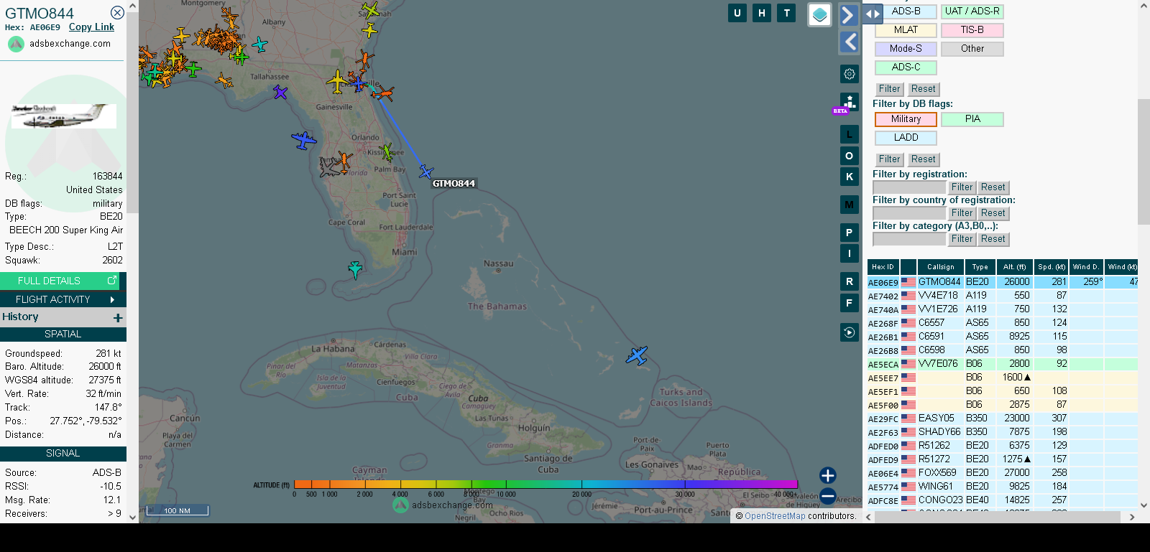Viewport: 1150px width, 552px height.
Task: Expand the History section with plus icon
Action: [x=118, y=317]
